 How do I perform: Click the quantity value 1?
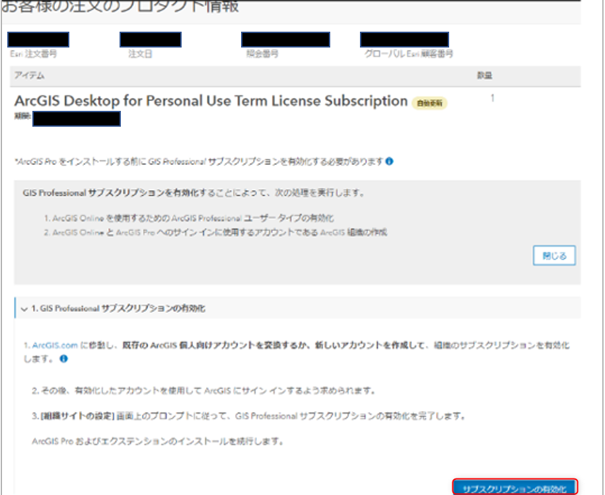pos(492,99)
